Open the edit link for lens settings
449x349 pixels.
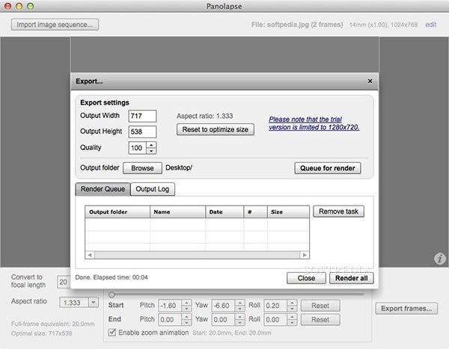tap(431, 25)
